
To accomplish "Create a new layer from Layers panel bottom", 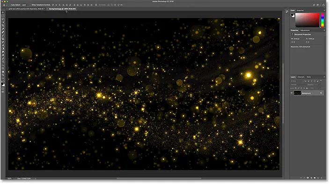I will tap(318, 178).
